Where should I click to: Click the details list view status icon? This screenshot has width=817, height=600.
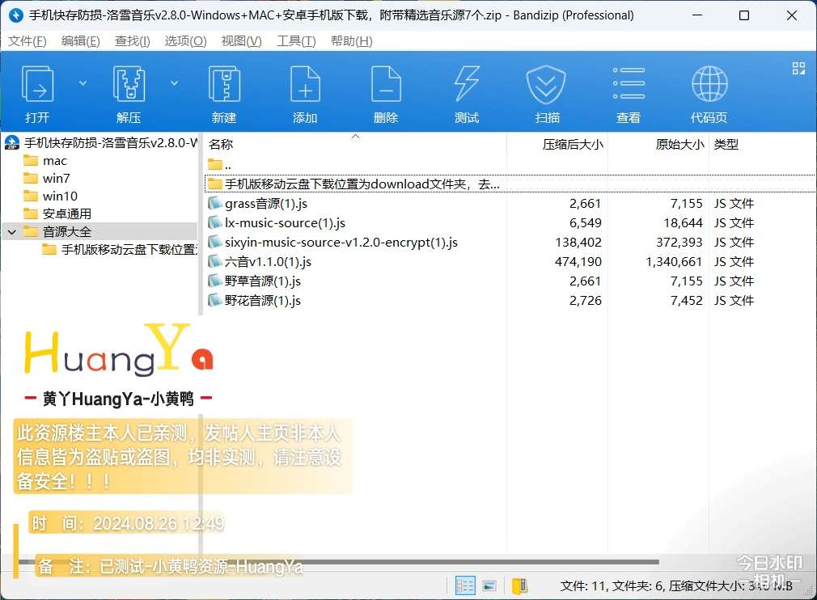pos(465,585)
